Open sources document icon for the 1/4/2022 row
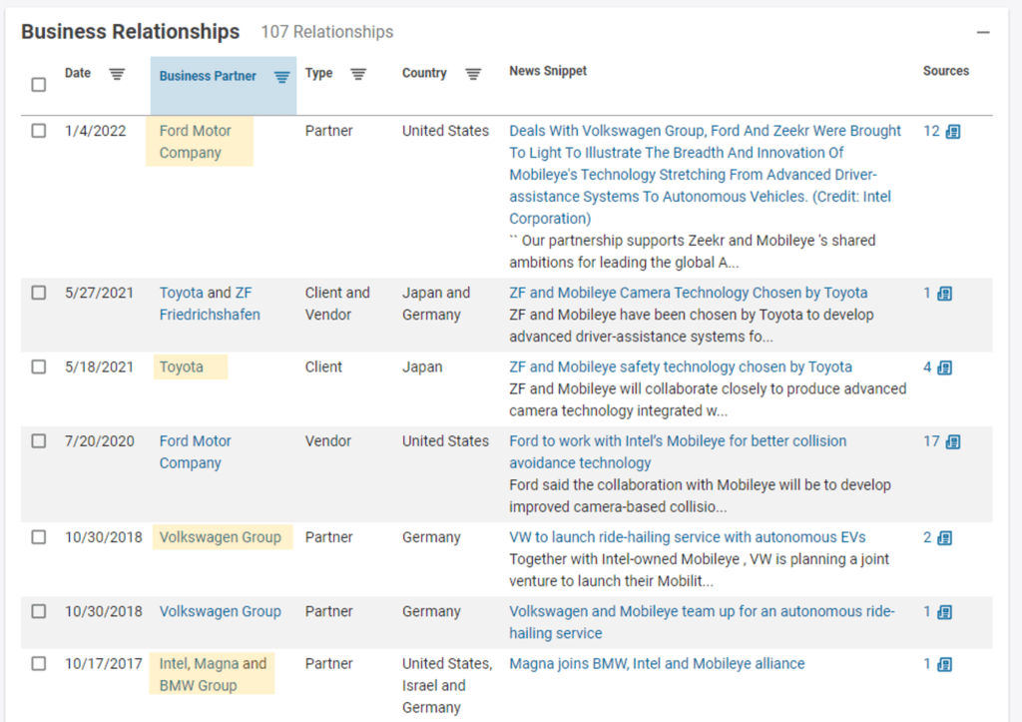The width and height of the screenshot is (1022, 722). pyautogui.click(x=953, y=132)
